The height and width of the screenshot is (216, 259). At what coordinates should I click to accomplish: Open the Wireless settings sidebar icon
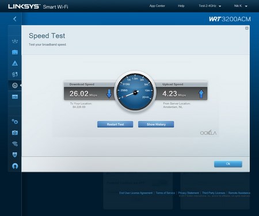click(x=15, y=144)
